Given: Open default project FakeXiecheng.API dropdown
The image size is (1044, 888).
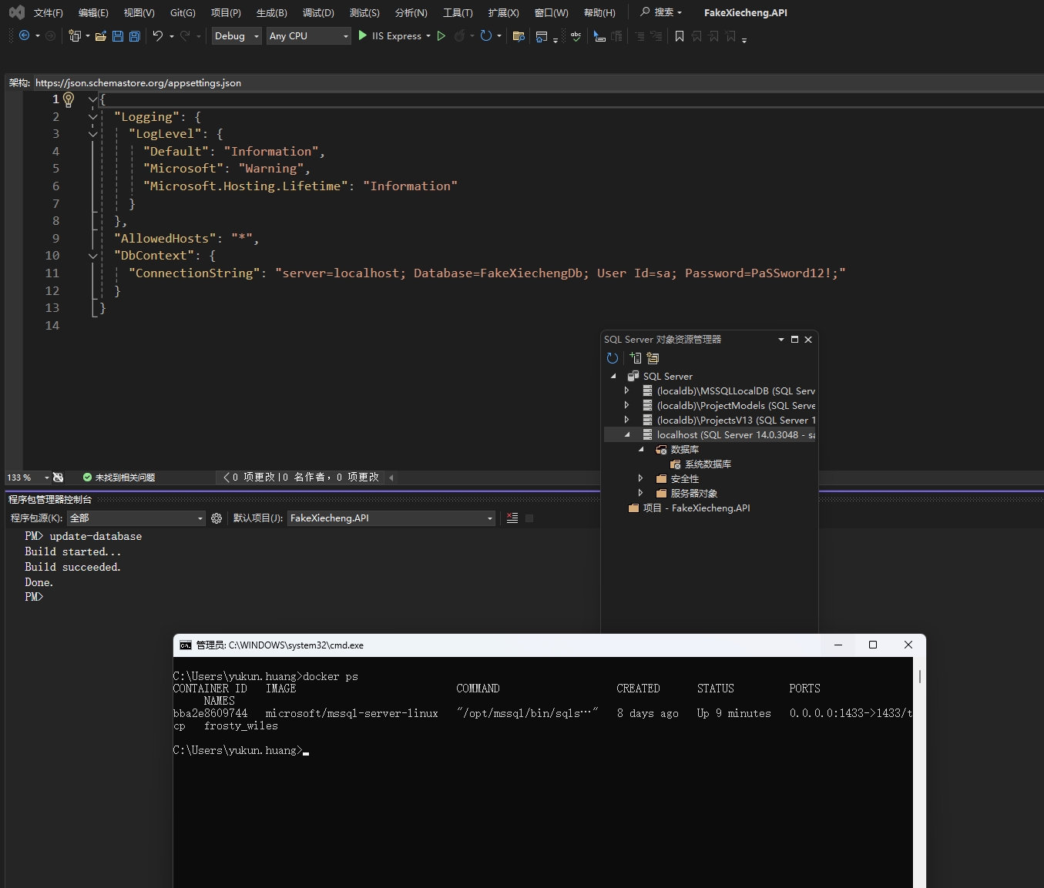Looking at the screenshot, I should [391, 518].
